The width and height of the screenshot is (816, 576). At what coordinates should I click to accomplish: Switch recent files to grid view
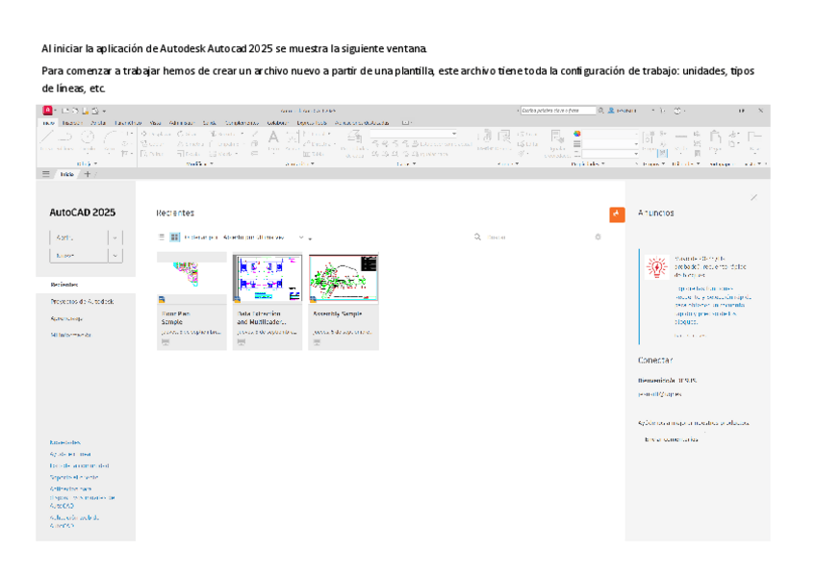[x=174, y=237]
